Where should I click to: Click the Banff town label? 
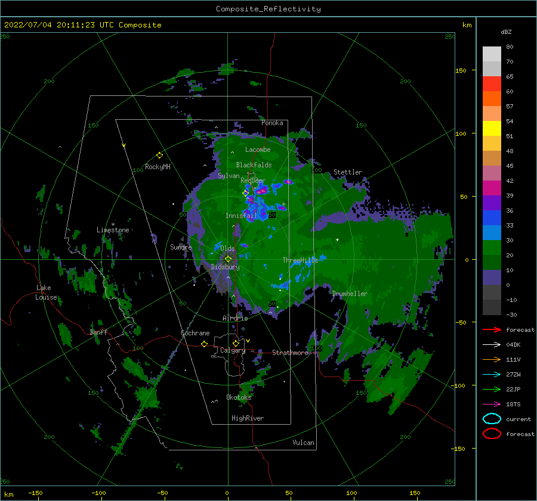[98, 332]
